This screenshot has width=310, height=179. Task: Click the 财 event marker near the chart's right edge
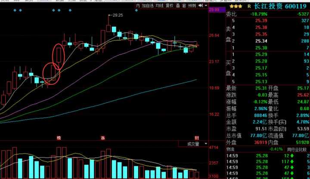(196, 138)
